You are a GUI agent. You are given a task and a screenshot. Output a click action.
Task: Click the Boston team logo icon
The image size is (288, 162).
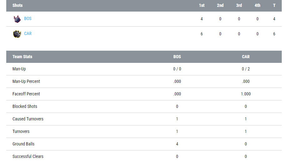click(x=17, y=19)
